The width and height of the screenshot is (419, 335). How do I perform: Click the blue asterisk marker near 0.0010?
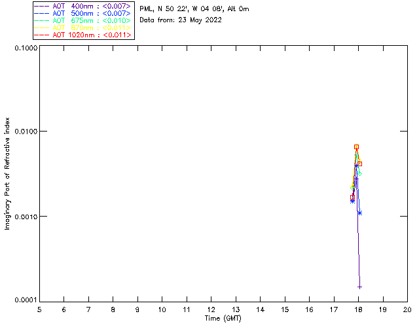[x=360, y=213]
